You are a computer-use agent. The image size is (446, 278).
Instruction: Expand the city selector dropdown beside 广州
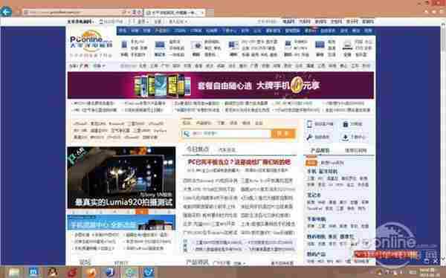[x=100, y=65]
